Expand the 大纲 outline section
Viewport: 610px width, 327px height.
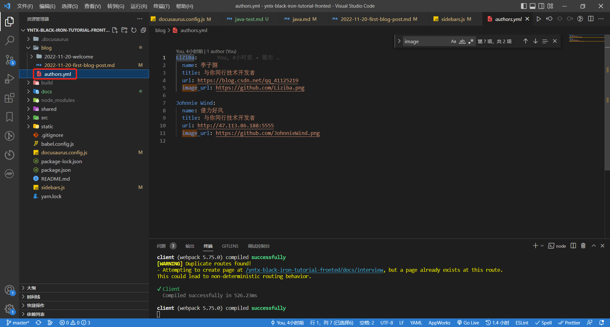(x=84, y=288)
